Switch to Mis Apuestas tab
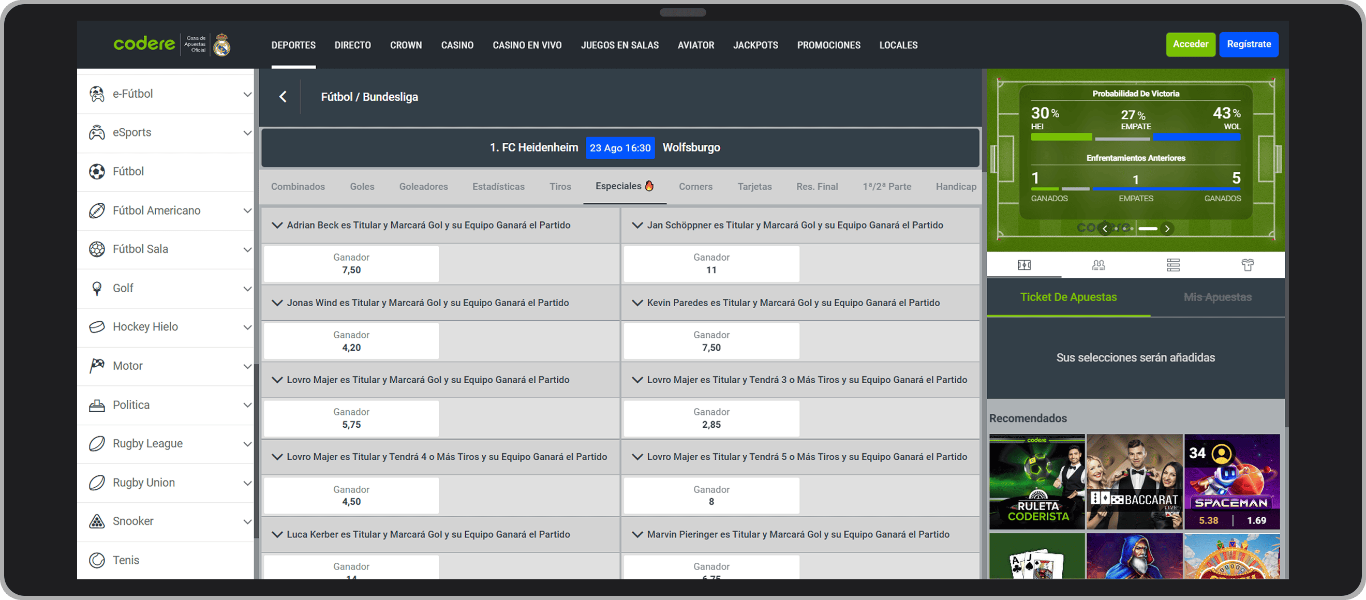 click(x=1217, y=297)
